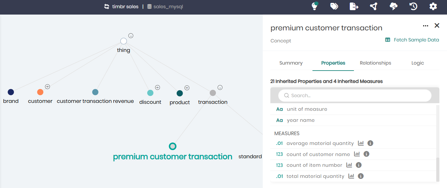
Task: Click chart icon next to average material quantity
Action: click(x=361, y=143)
